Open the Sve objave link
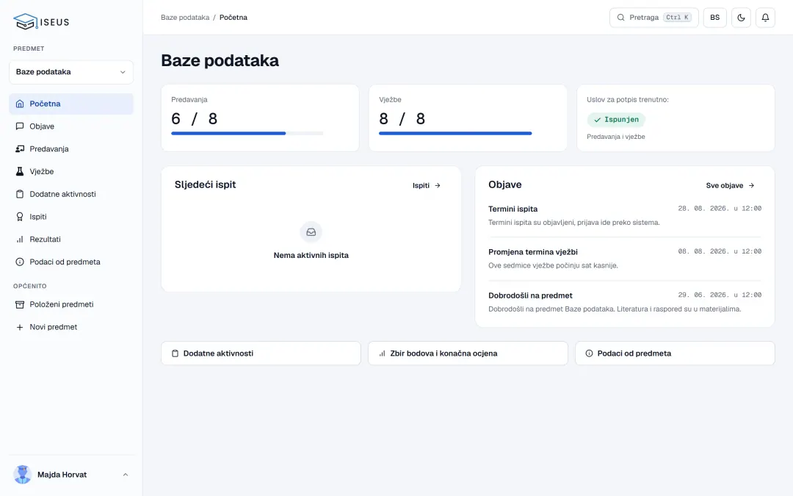 (731, 186)
